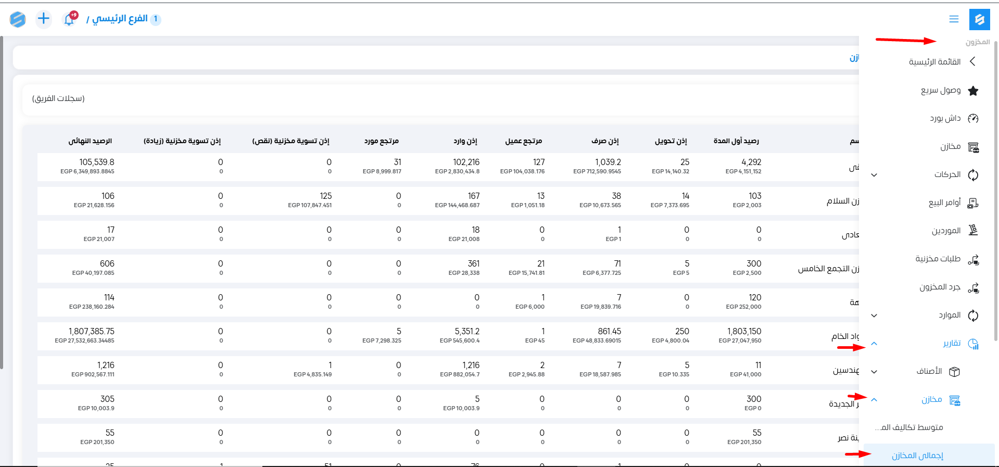The width and height of the screenshot is (999, 467).
Task: Open the جرد المخزون icon
Action: (973, 287)
